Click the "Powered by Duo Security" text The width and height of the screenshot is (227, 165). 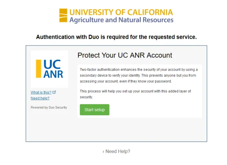click(49, 108)
